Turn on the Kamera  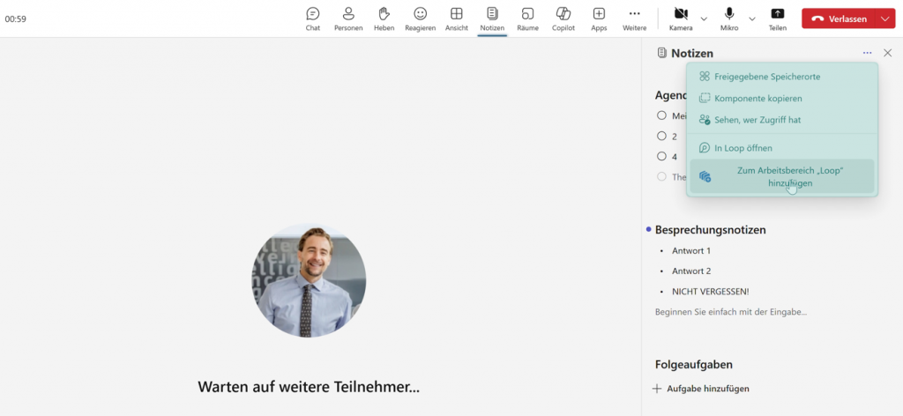681,19
